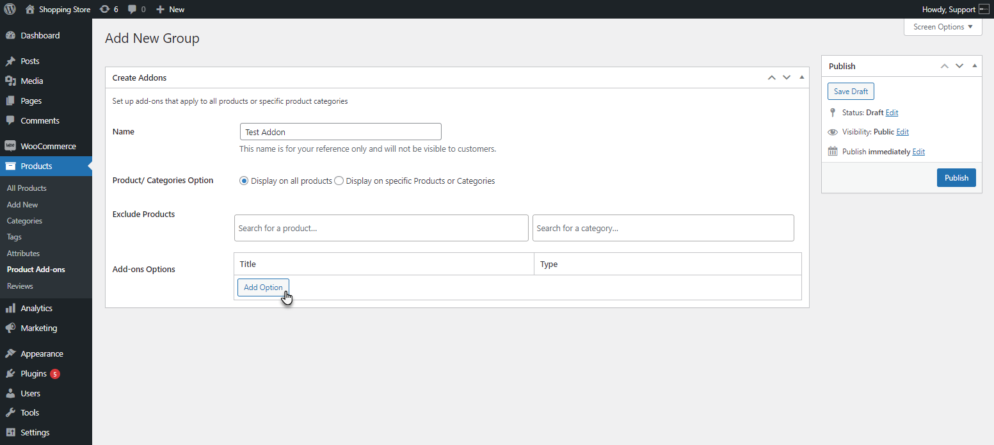
Task: Open Attributes submenu item
Action: 23,254
